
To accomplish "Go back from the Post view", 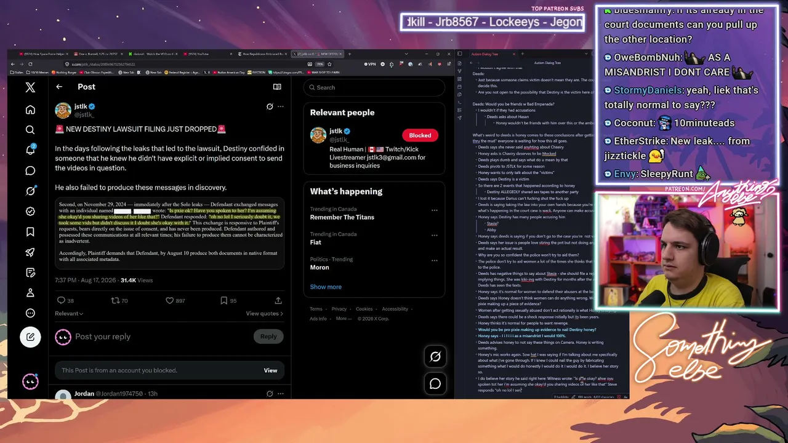I will tap(59, 87).
